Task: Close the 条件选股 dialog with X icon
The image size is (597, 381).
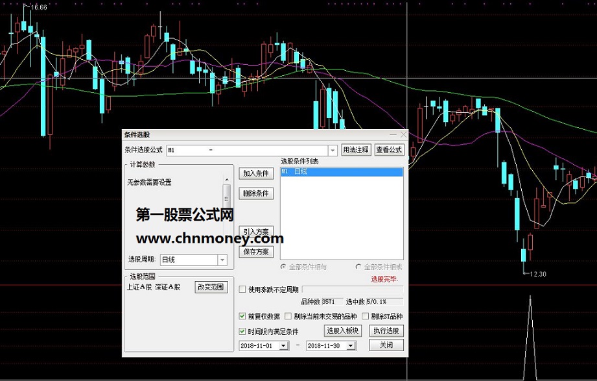Action: [x=403, y=134]
